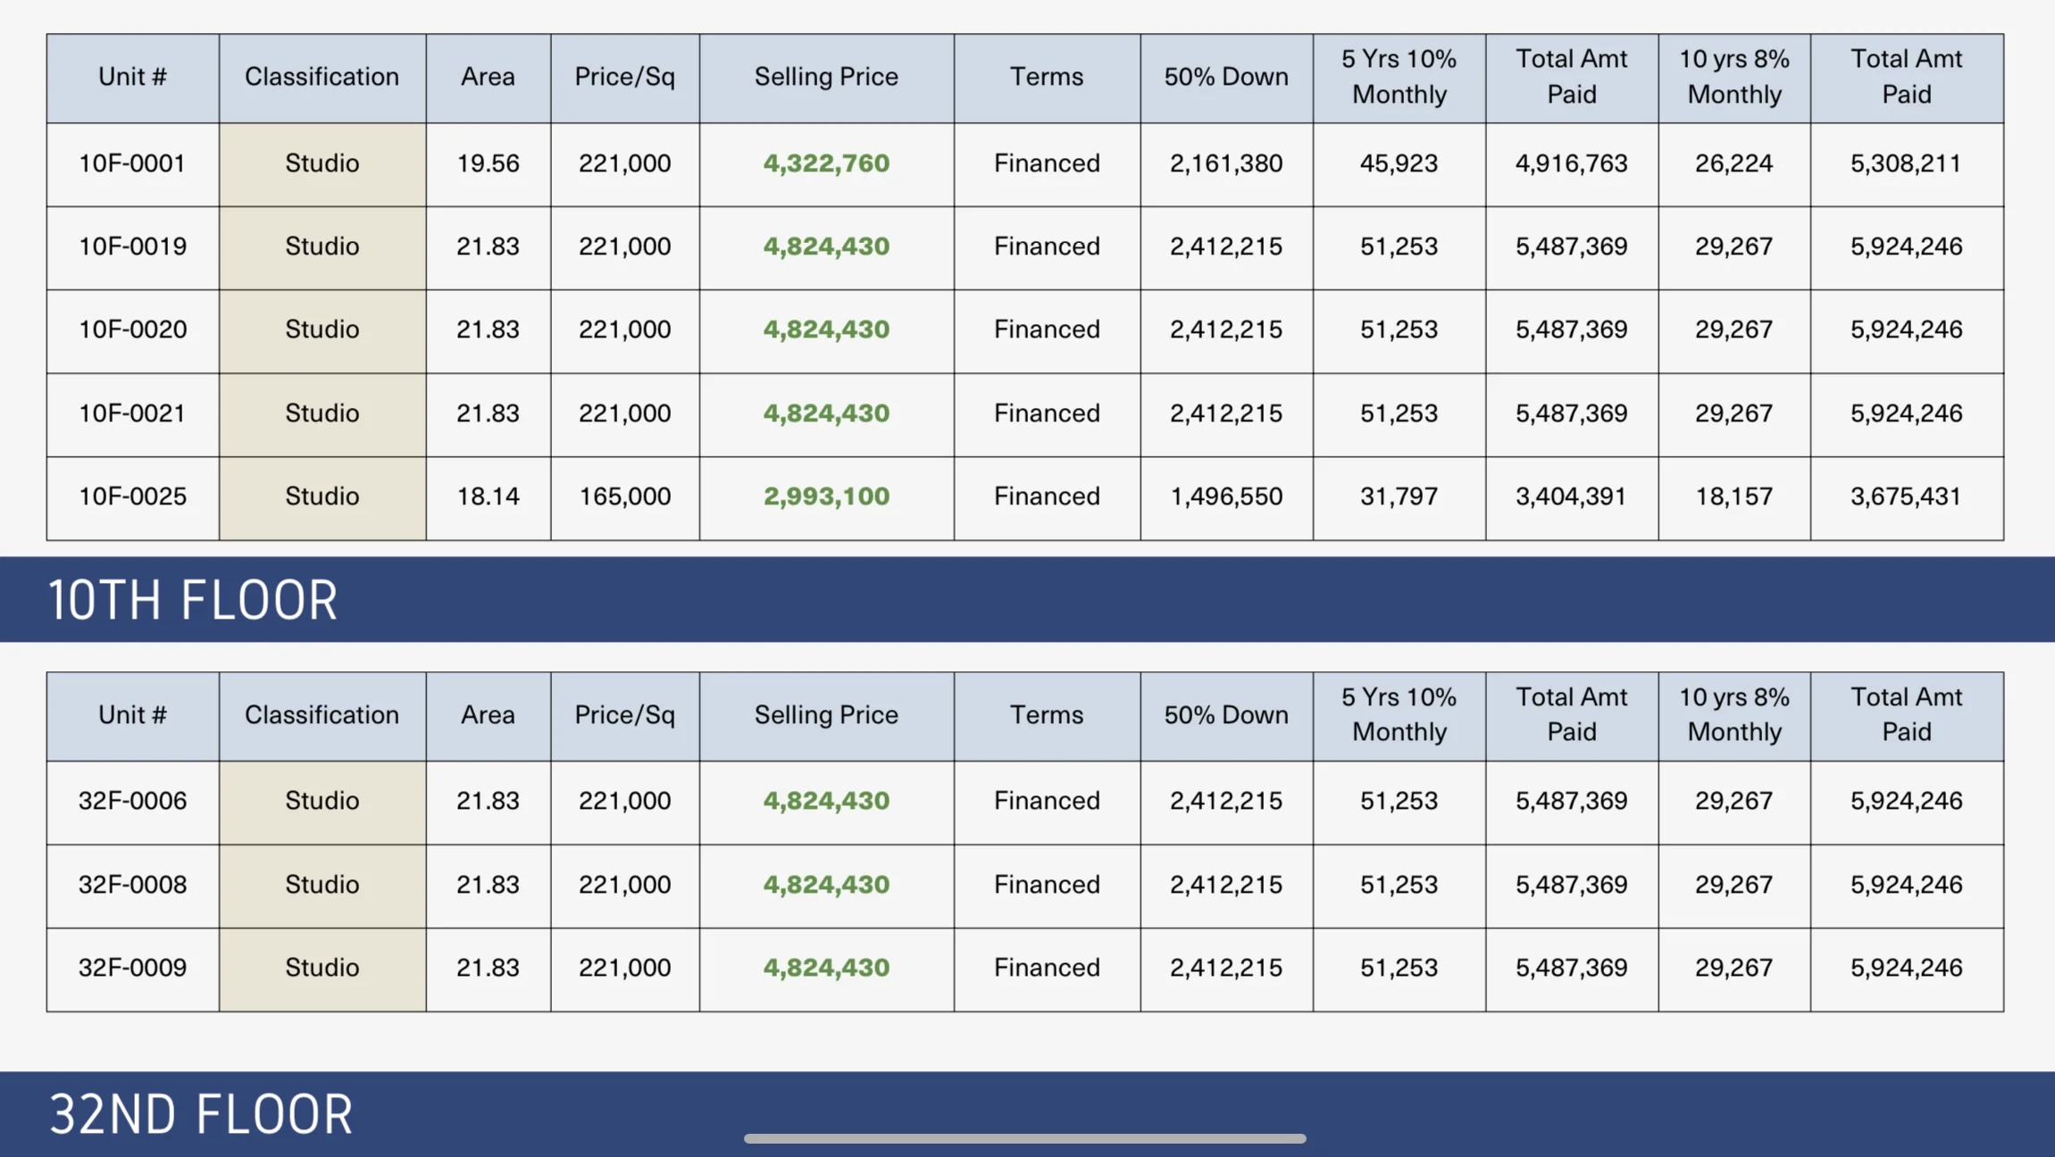The width and height of the screenshot is (2055, 1157).
Task: Click the 18,157 monthly payment cell
Action: [1733, 496]
